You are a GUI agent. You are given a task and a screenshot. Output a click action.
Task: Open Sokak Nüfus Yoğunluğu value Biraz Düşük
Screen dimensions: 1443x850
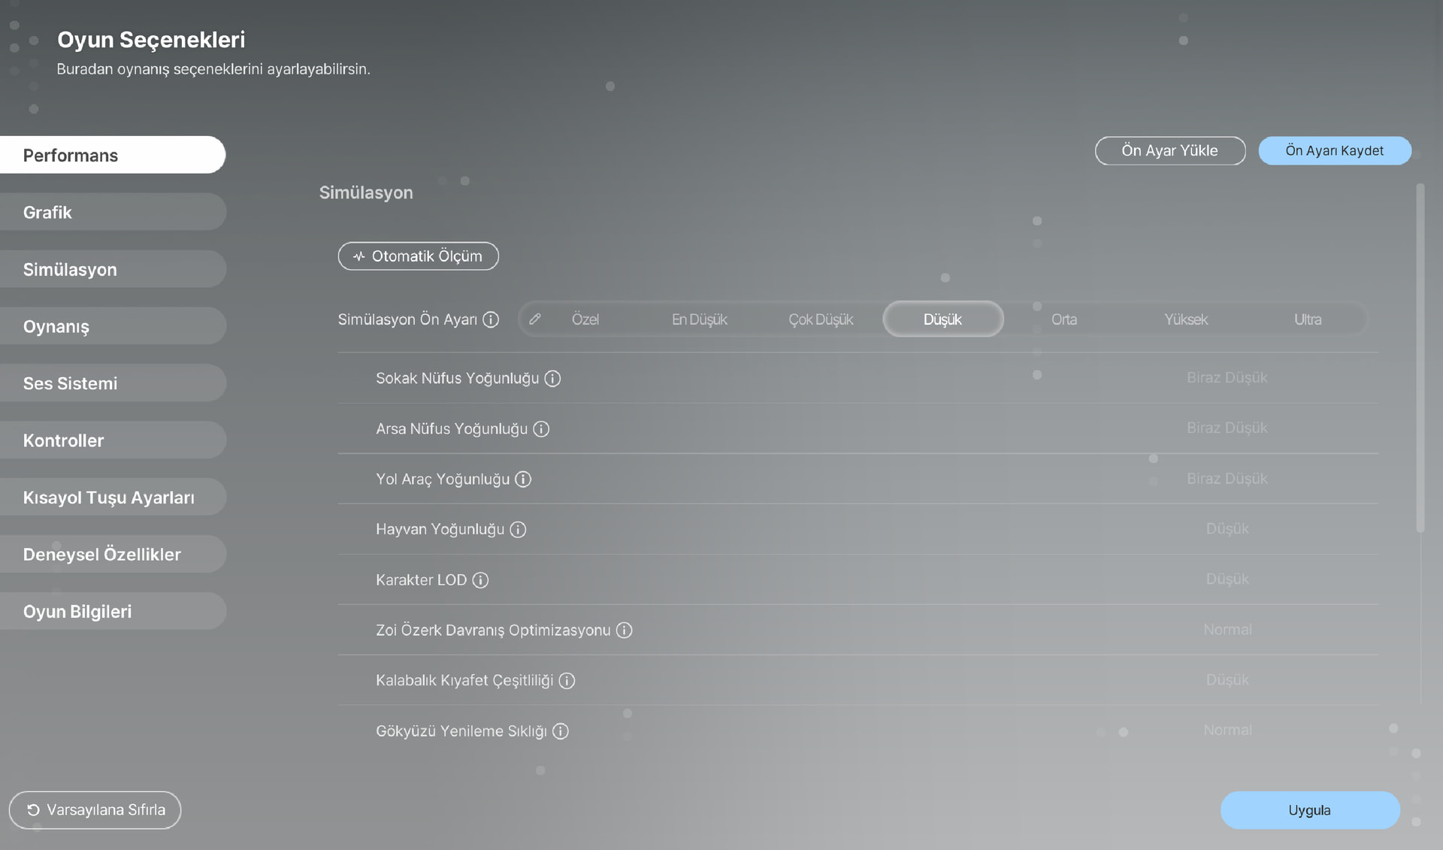tap(1227, 377)
